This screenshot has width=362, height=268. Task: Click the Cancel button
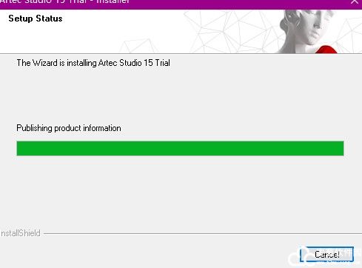pyautogui.click(x=326, y=255)
